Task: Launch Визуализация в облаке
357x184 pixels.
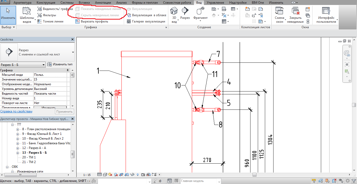Action: (x=145, y=15)
